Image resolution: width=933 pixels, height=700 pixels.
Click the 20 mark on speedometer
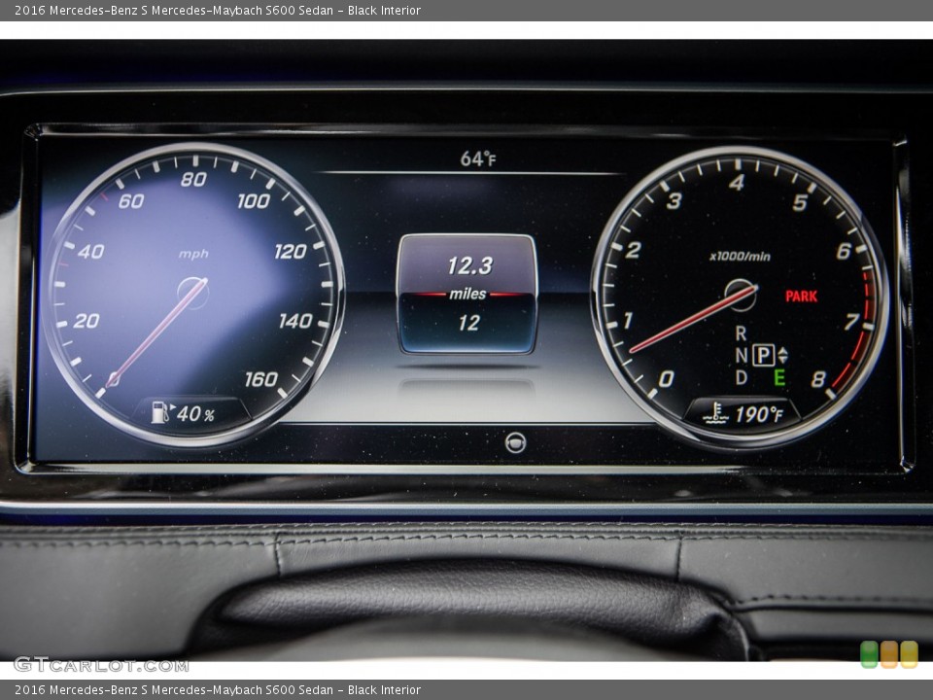click(86, 321)
